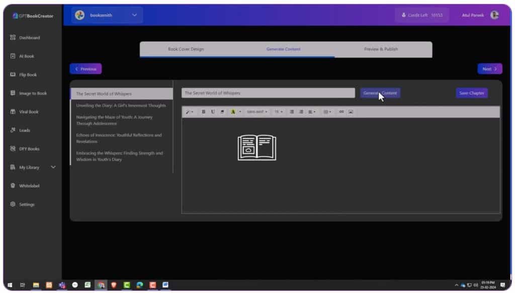Click the AI Book sidebar icon
The image size is (515, 293).
13,56
